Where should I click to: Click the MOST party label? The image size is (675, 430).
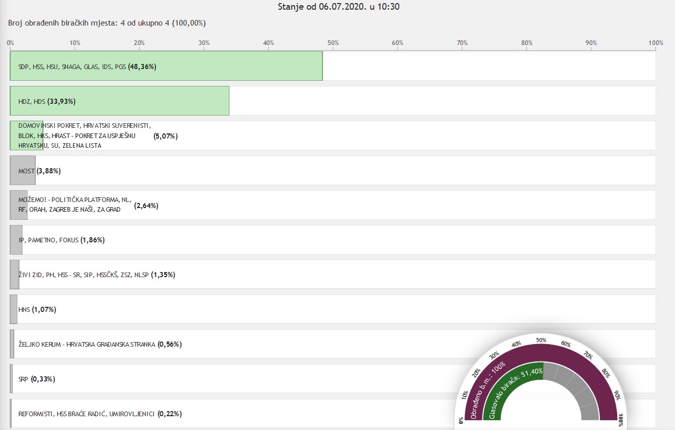tap(27, 171)
